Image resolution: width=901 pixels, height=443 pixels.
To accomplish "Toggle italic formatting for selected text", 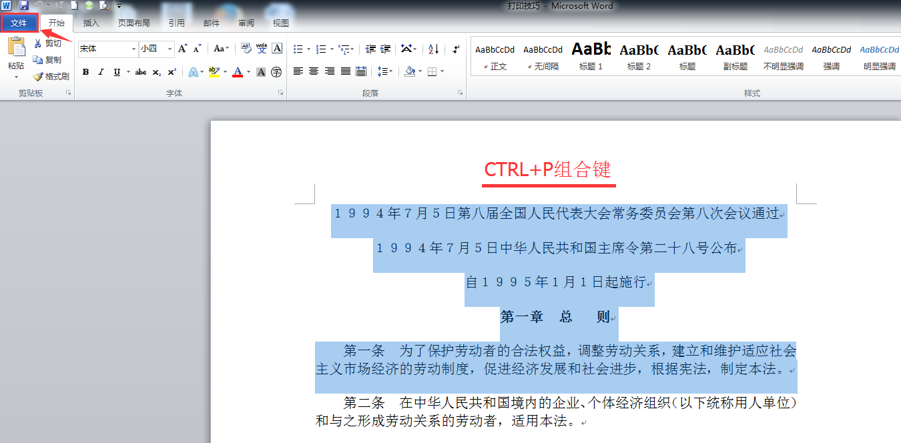I will pyautogui.click(x=101, y=72).
